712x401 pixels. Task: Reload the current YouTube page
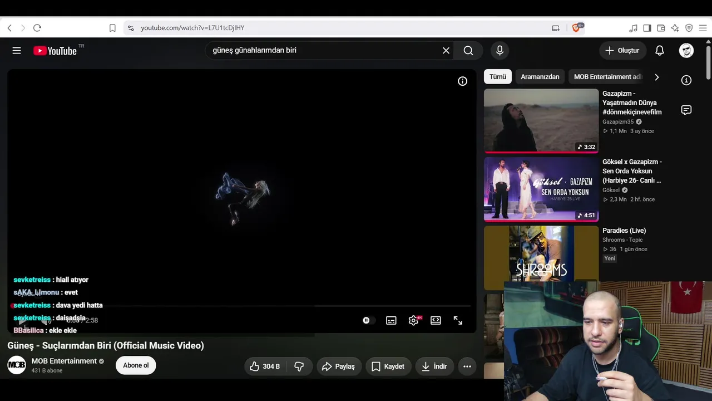[x=37, y=28]
